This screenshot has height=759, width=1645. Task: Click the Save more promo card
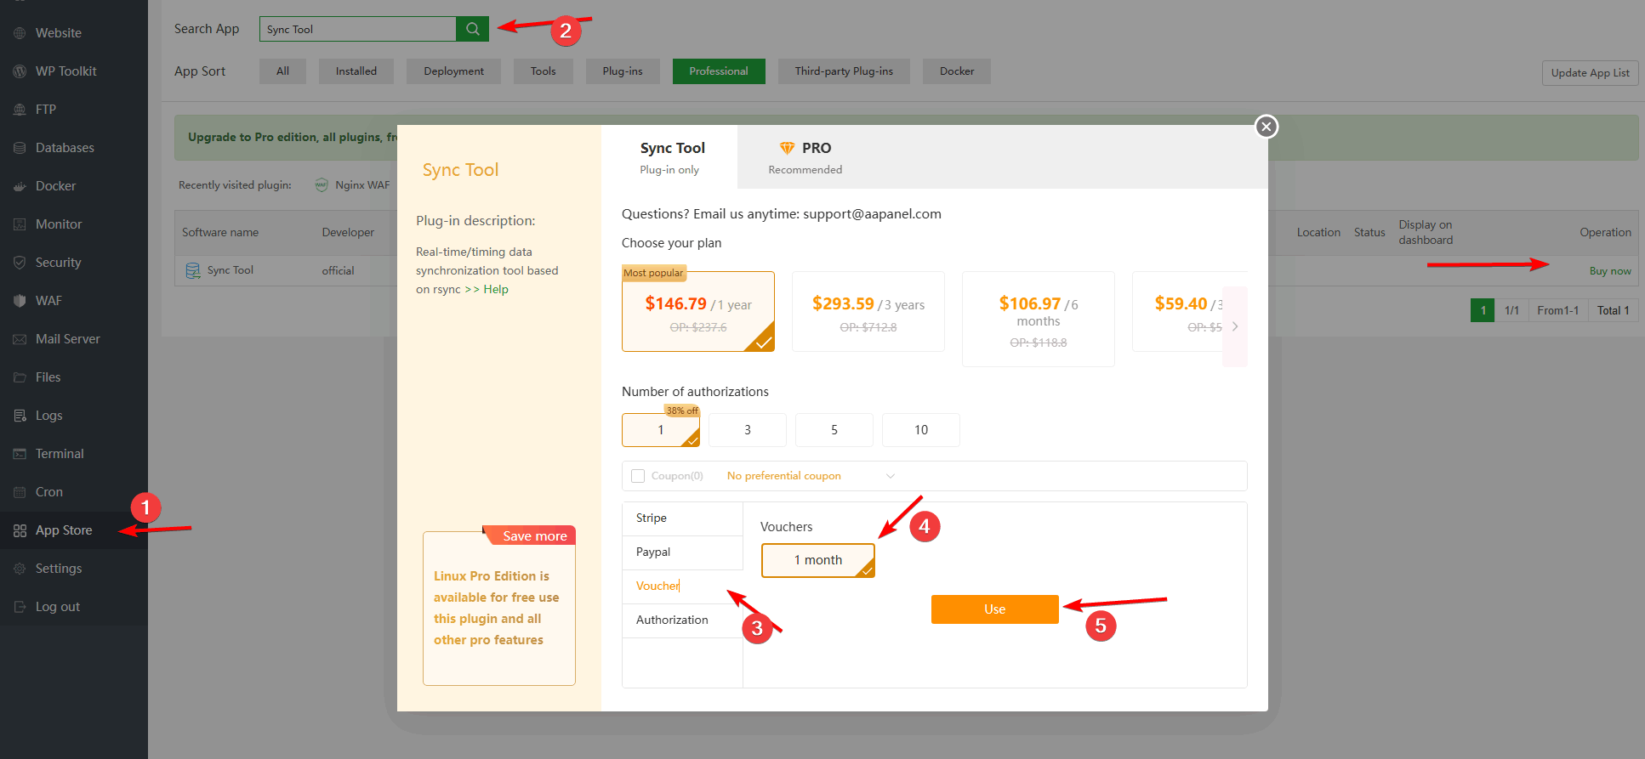(x=499, y=608)
